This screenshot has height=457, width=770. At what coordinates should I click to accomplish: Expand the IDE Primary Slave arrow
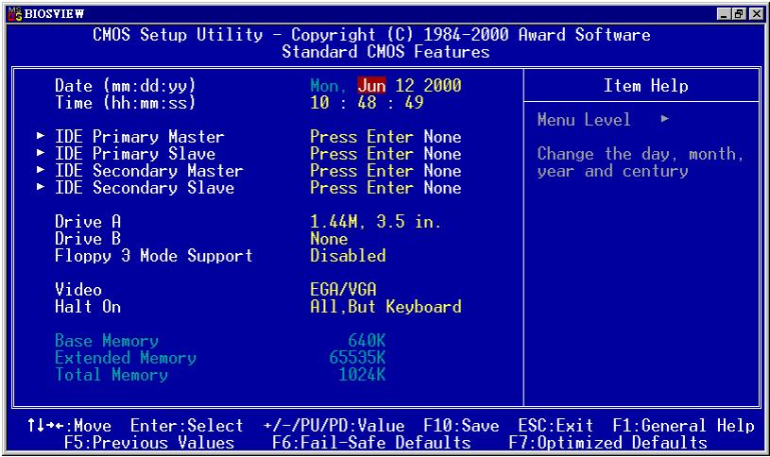41,153
